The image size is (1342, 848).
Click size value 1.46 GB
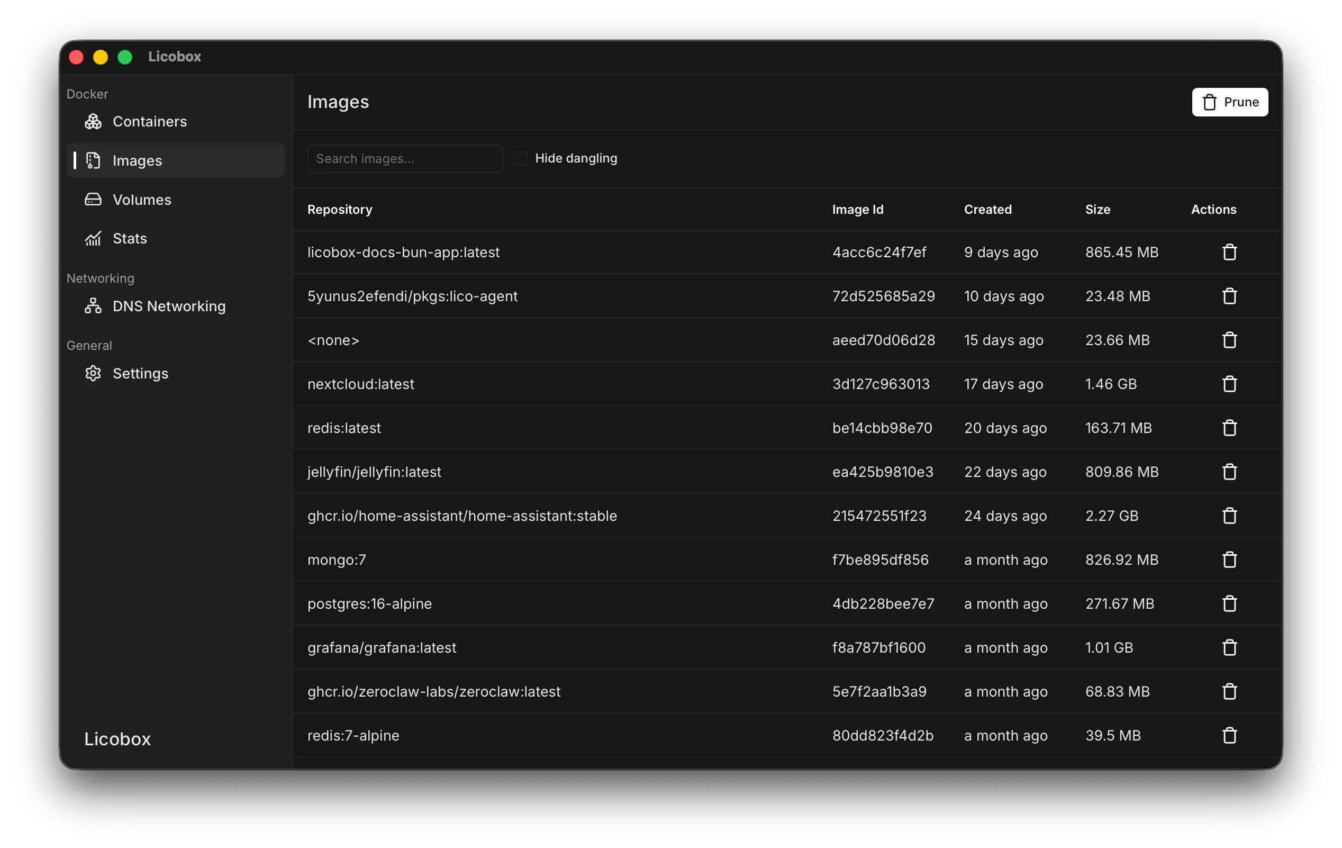tap(1111, 384)
